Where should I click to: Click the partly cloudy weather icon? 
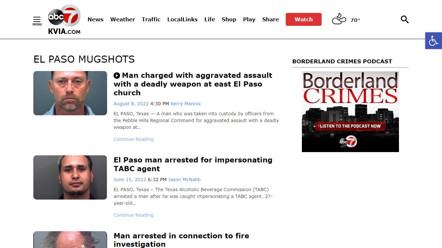tap(339, 19)
